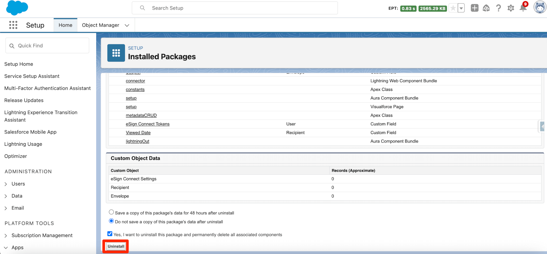Focus the Search Setup field

point(235,8)
